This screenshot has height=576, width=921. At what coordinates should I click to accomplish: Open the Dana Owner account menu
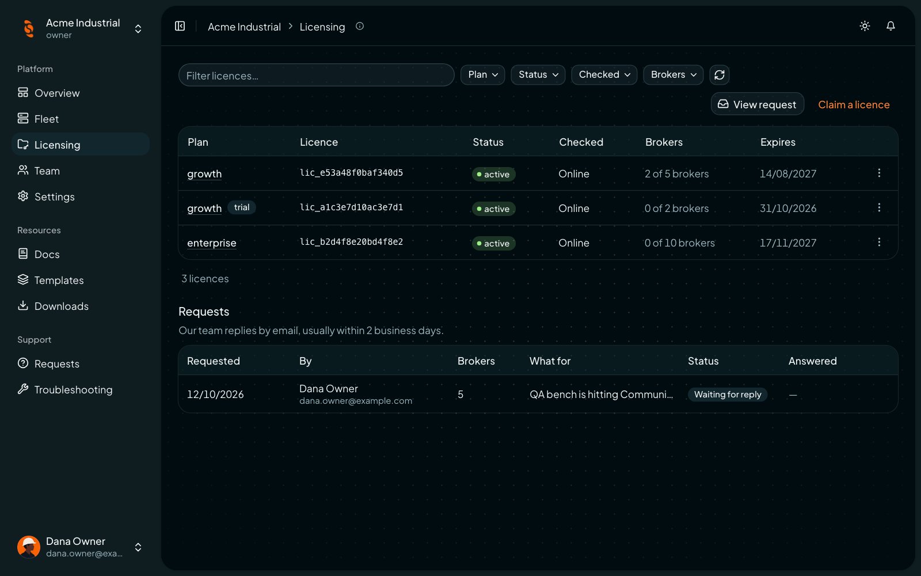click(81, 547)
